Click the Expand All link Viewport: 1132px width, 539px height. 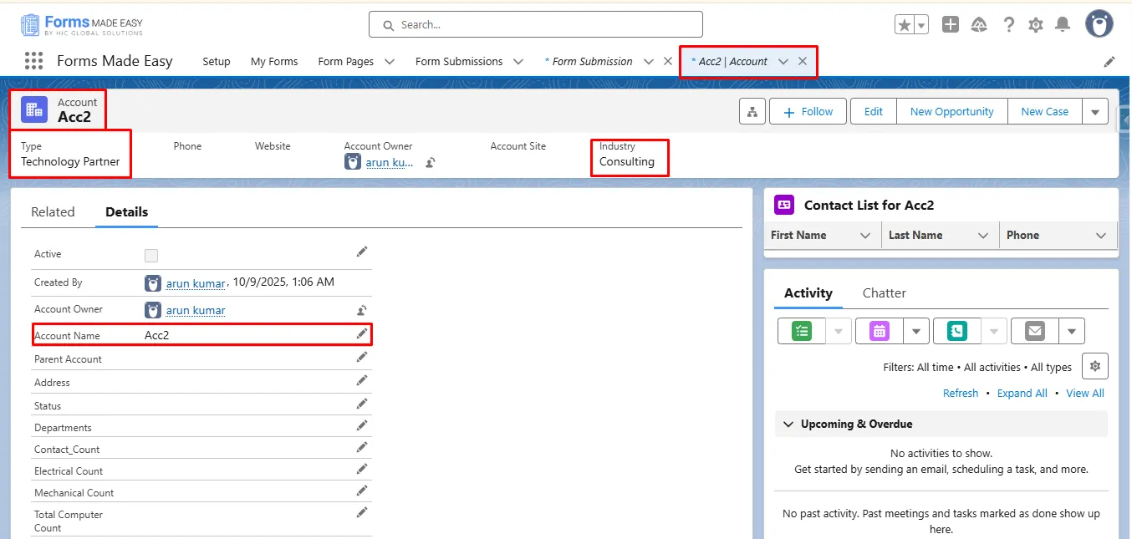[x=1022, y=394]
